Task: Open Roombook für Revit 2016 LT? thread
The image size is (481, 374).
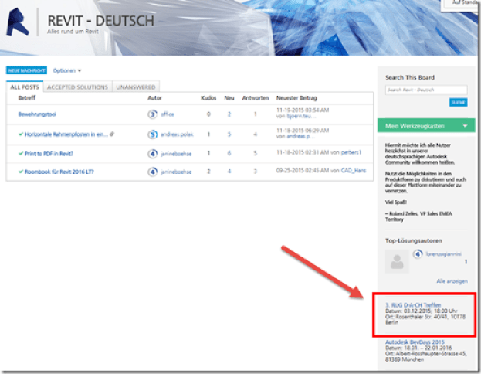Action: coord(59,172)
